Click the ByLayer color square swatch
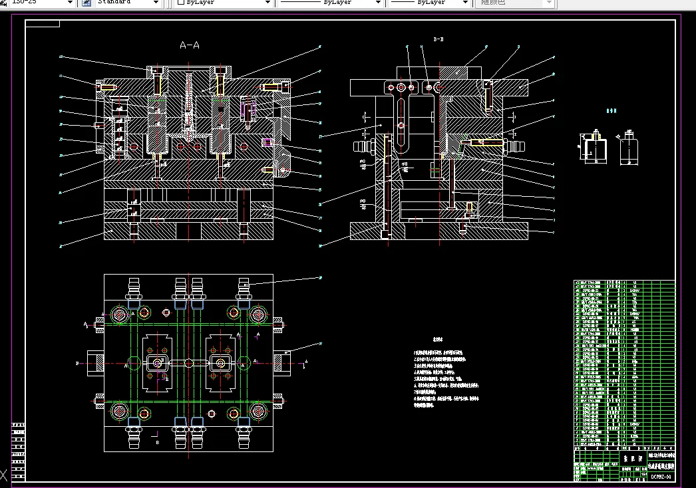The image size is (696, 488). pyautogui.click(x=181, y=2)
